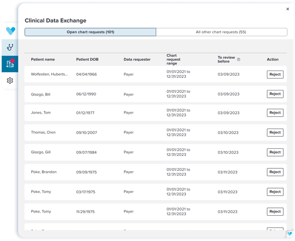Click the Patient DOB column header

coord(87,59)
